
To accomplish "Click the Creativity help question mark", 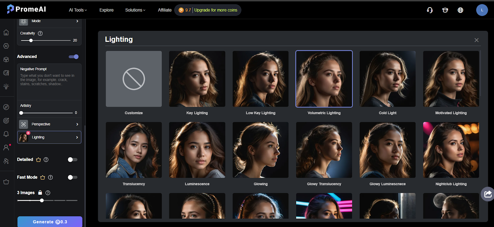I will [x=40, y=33].
